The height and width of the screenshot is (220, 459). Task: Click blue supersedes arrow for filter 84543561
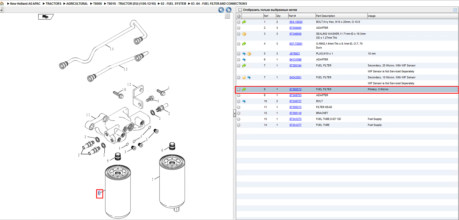(249, 78)
